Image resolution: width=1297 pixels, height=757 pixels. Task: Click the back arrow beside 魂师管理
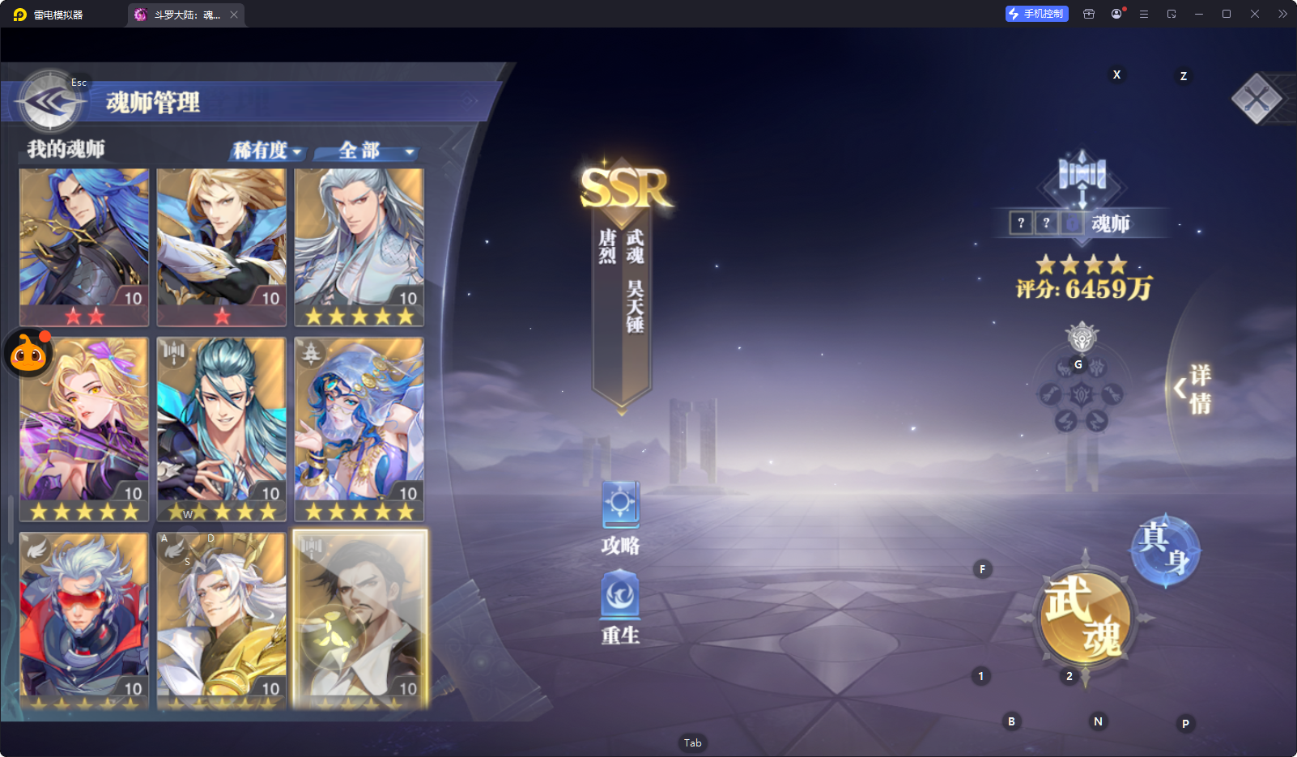[x=49, y=101]
